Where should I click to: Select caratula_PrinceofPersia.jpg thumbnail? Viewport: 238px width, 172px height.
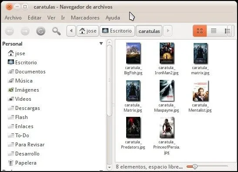click(167, 127)
